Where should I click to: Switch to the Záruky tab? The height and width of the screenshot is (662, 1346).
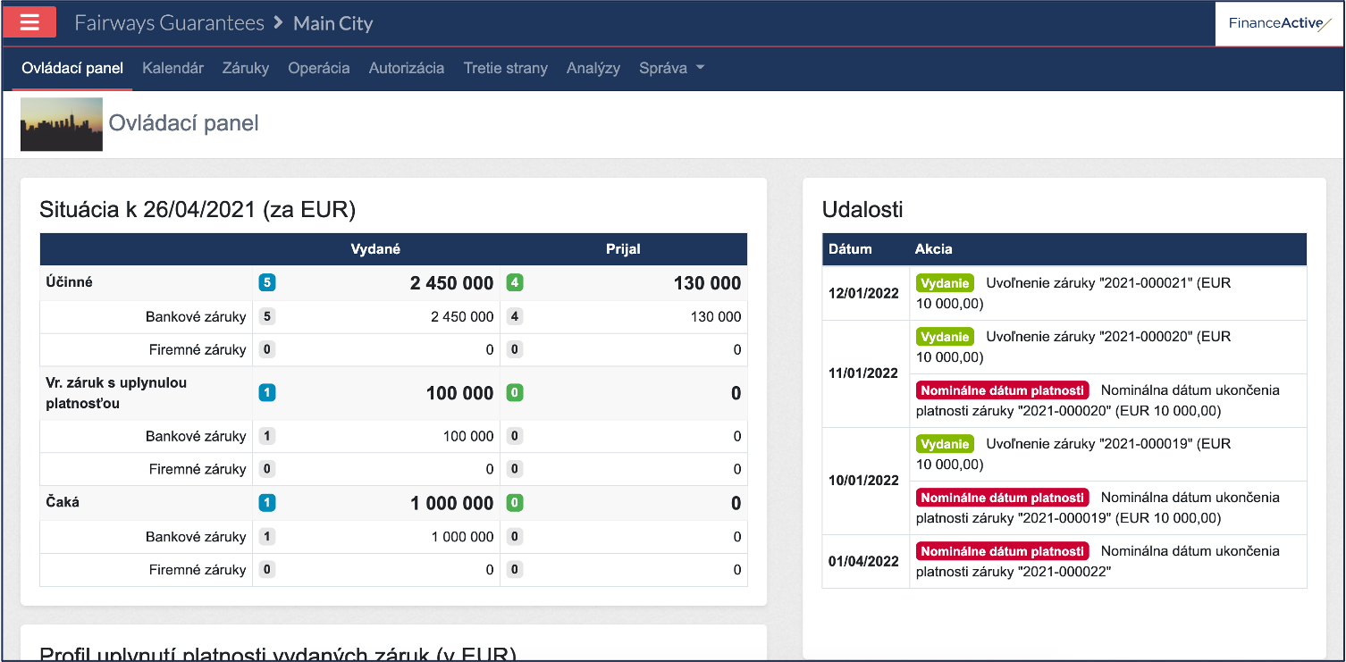(x=246, y=68)
